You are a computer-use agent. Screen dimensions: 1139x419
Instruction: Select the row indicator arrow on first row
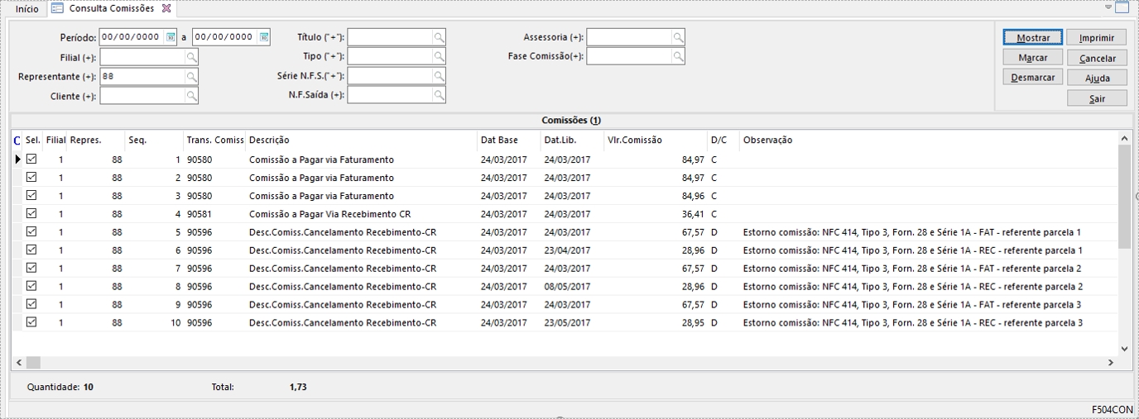[17, 159]
